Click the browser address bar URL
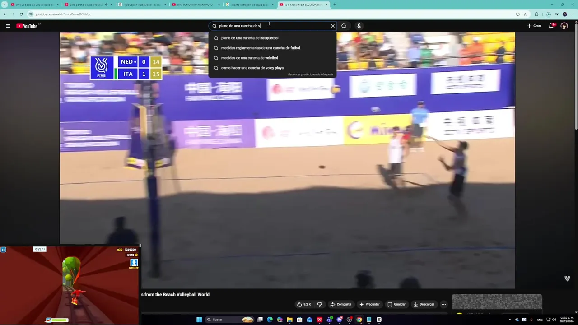The width and height of the screenshot is (578, 325). pyautogui.click(x=63, y=14)
